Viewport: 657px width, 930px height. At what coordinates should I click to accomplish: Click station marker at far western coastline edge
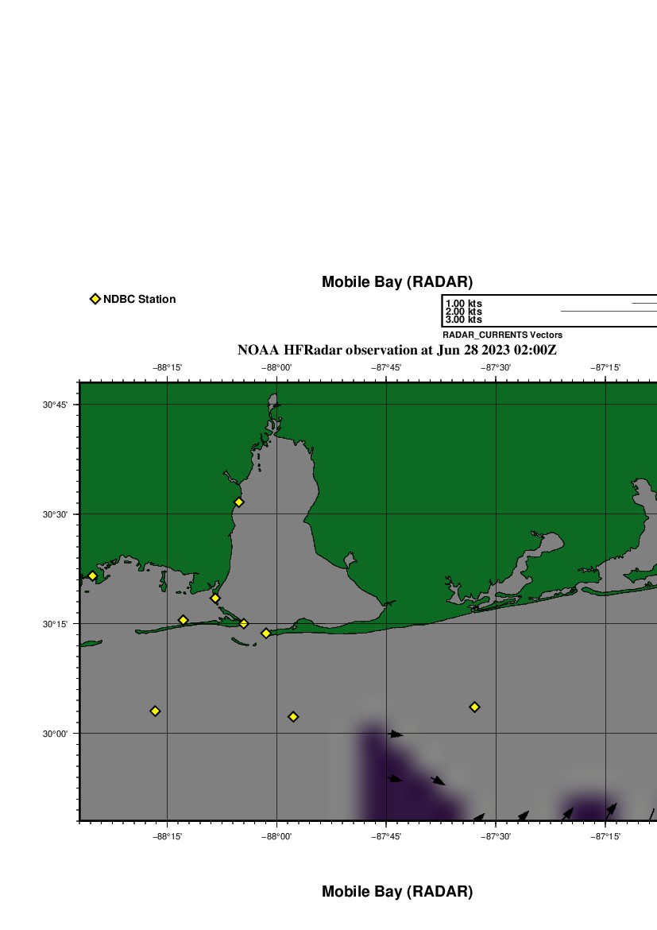click(92, 576)
